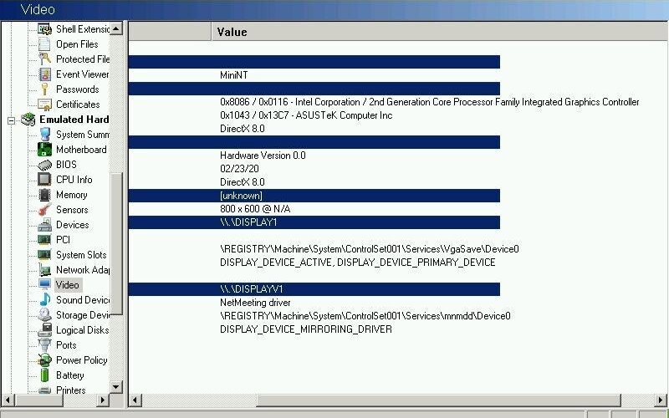The image size is (669, 418).
Task: Select the Intel Corporation graphics controller row
Action: pyautogui.click(x=429, y=102)
